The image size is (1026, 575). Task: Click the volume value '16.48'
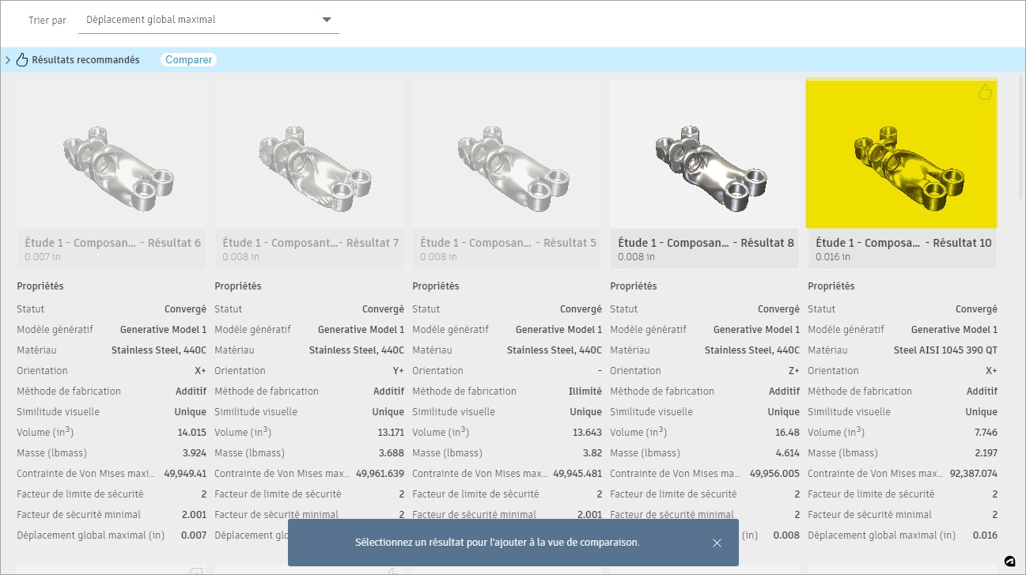point(788,432)
